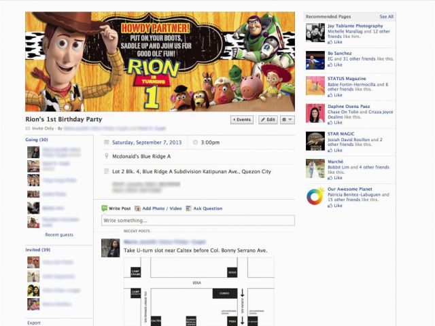Open the Marché page link
Viewport: 435px width, 326px height.
click(335, 162)
